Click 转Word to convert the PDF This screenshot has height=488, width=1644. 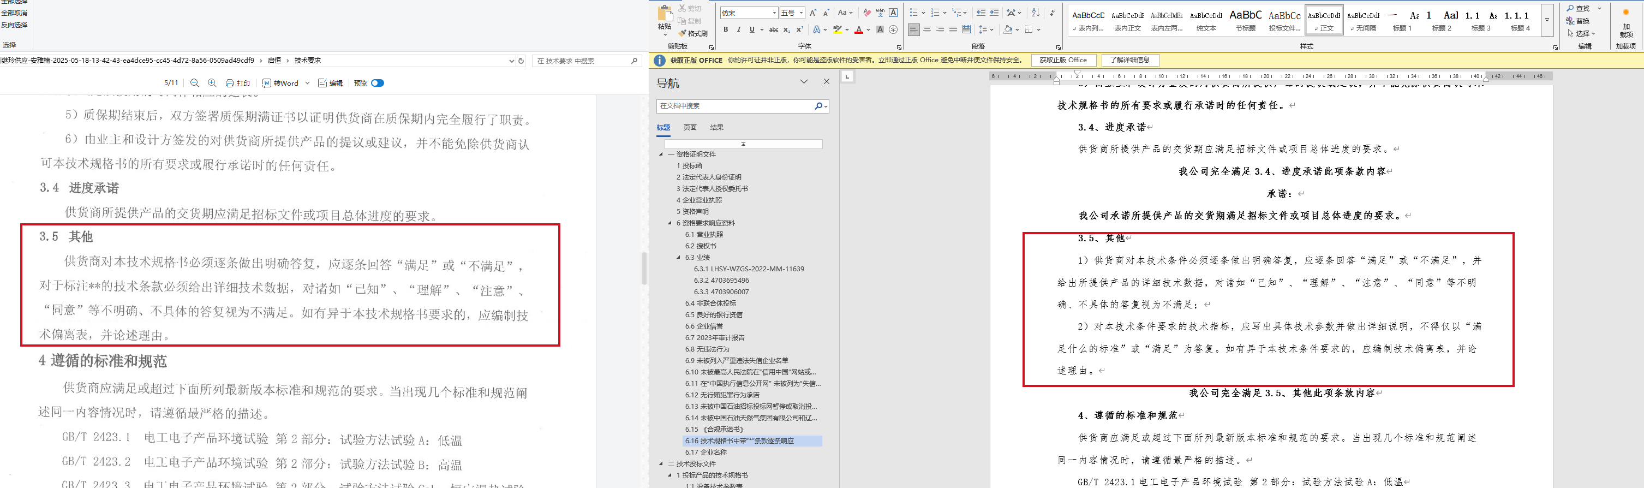click(281, 83)
